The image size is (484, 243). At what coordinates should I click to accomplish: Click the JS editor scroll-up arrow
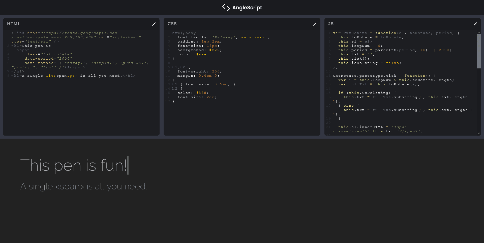479,32
